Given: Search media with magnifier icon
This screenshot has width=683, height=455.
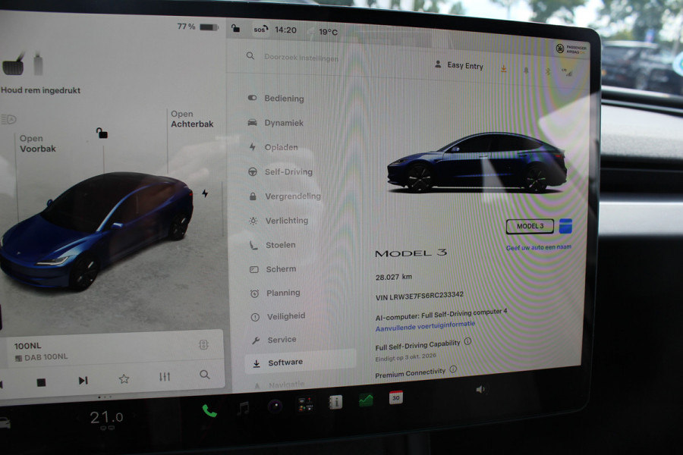Looking at the screenshot, I should pyautogui.click(x=205, y=375).
